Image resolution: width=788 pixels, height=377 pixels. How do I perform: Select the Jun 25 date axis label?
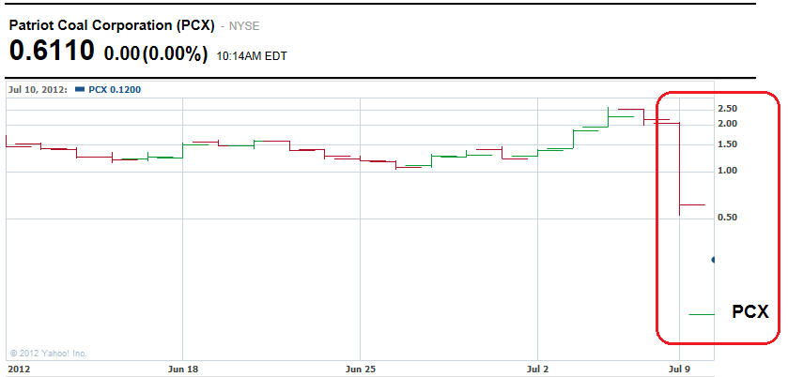(361, 369)
